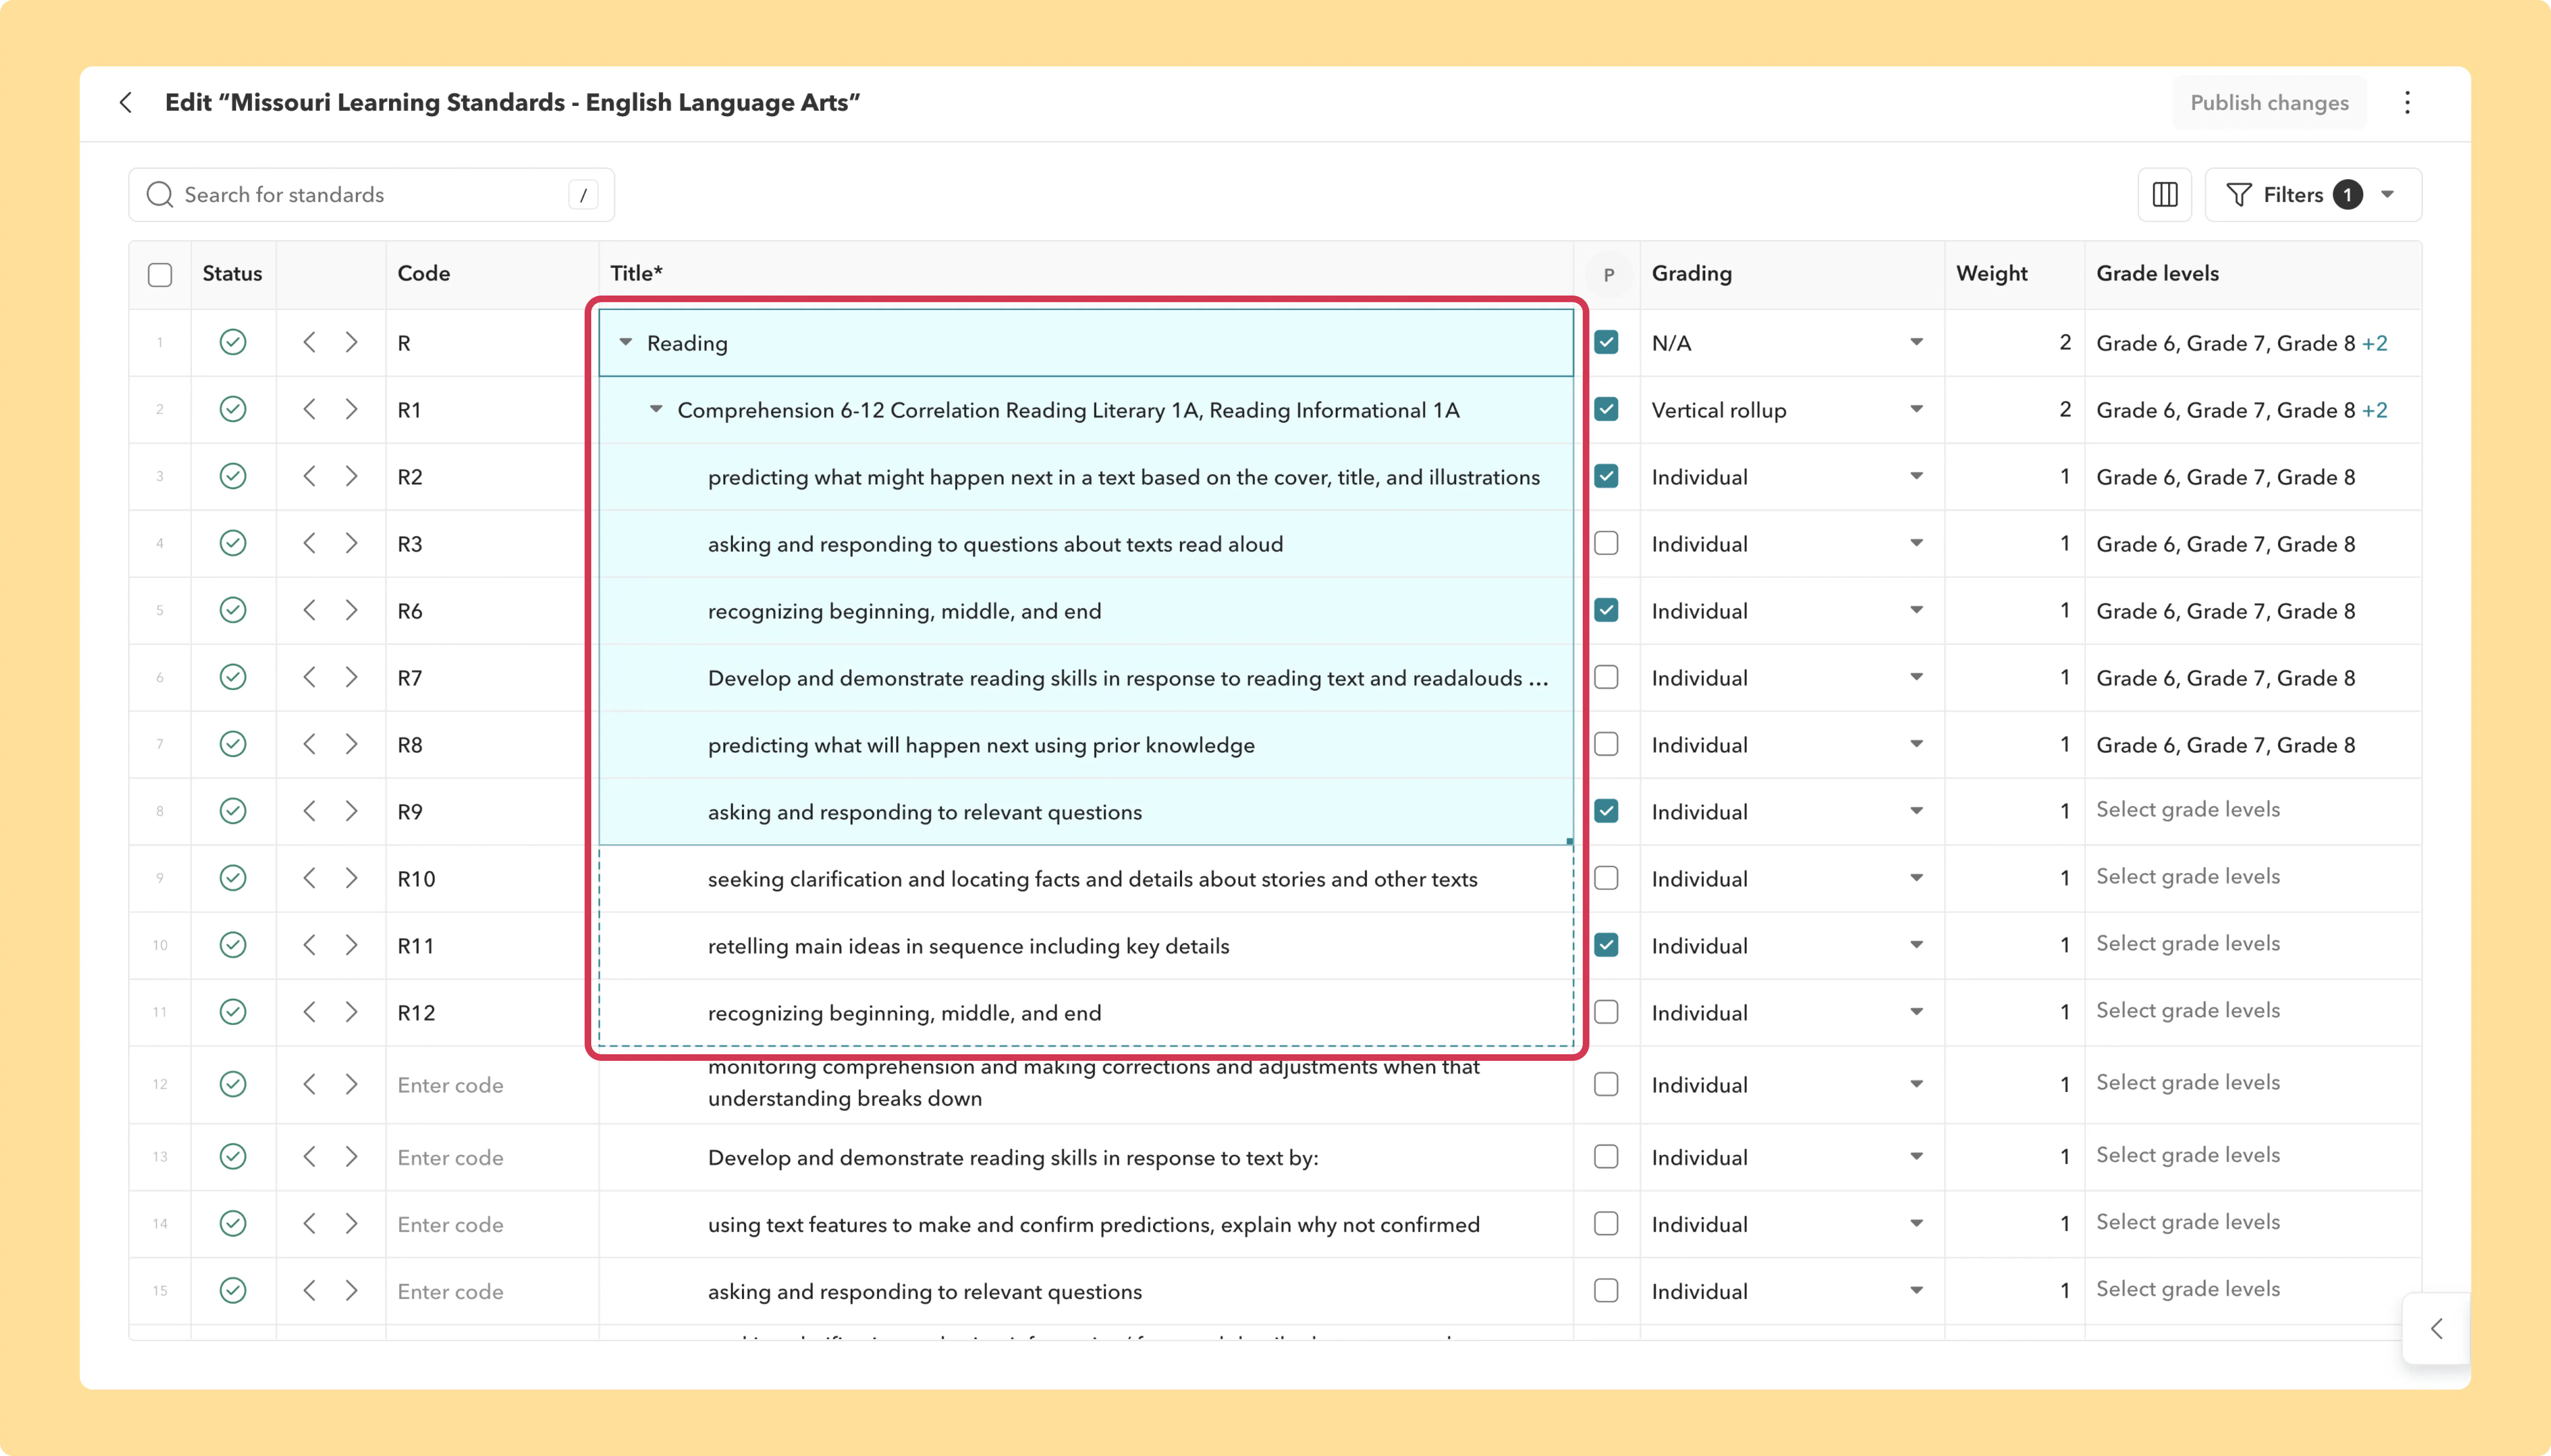The height and width of the screenshot is (1456, 2551).
Task: Indent row R8 with right arrow
Action: point(351,744)
